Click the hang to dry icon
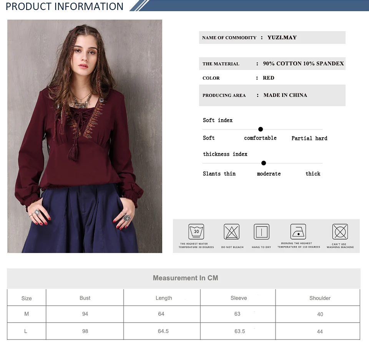 [x=261, y=231]
